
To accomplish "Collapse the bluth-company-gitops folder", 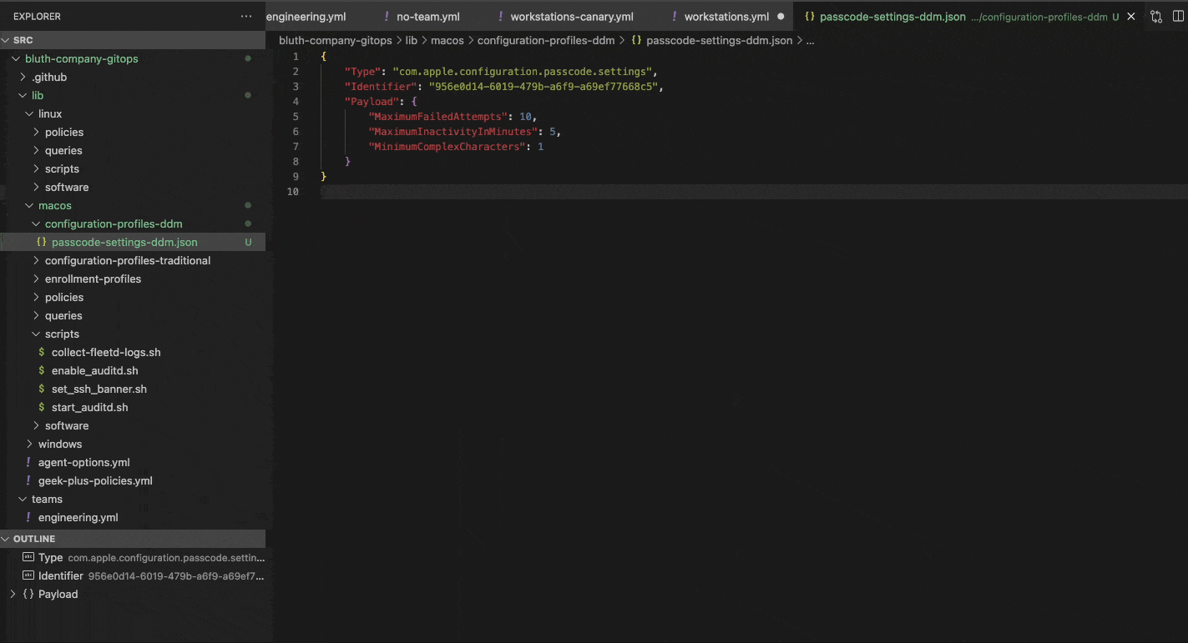I will [x=16, y=58].
